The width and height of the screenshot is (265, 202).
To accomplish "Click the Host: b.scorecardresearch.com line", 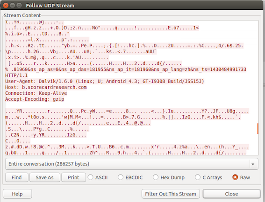I will tap(46, 87).
